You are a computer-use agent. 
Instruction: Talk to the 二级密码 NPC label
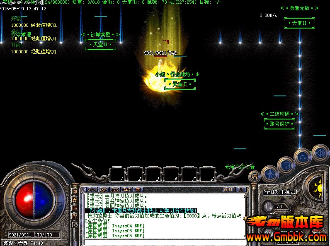[280, 114]
